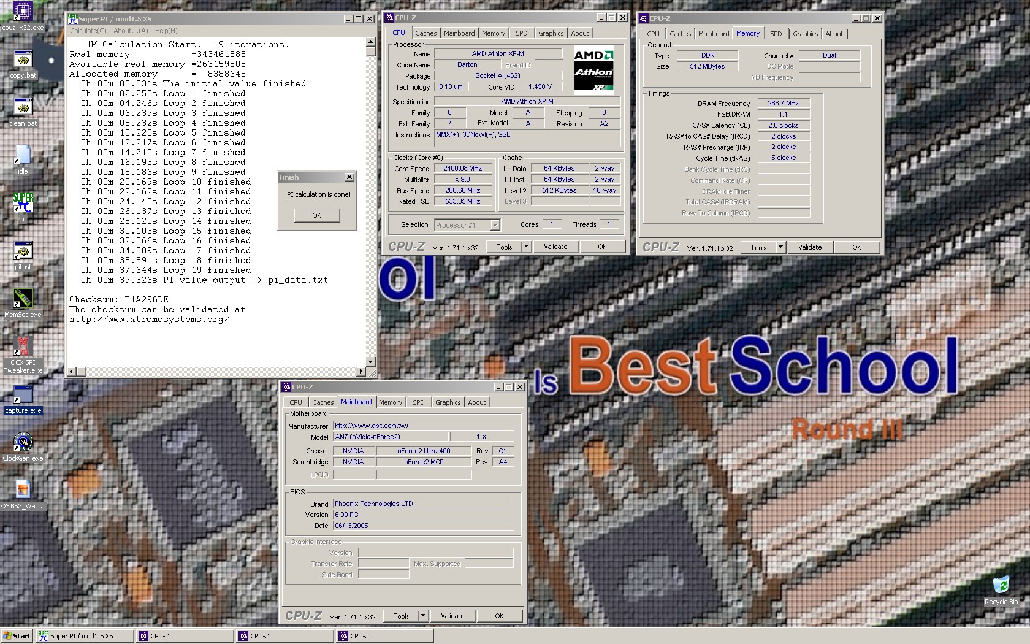Switch to SPD tab in Mainboard window
The height and width of the screenshot is (644, 1030).
coord(418,402)
